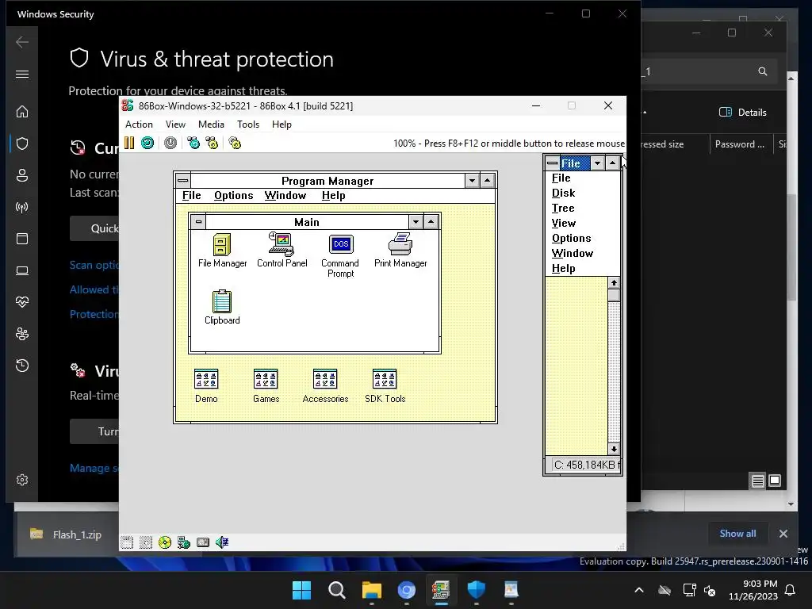812x609 pixels.
Task: Click the Manage settings link in Windows Security
Action: (94, 468)
